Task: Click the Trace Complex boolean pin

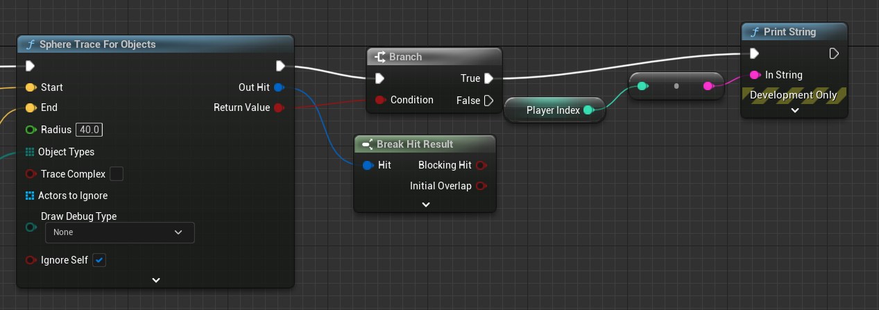Action: coord(30,173)
